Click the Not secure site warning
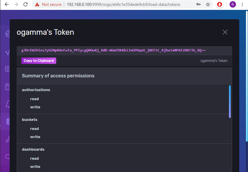248x172 pixels. pyautogui.click(x=48, y=4)
